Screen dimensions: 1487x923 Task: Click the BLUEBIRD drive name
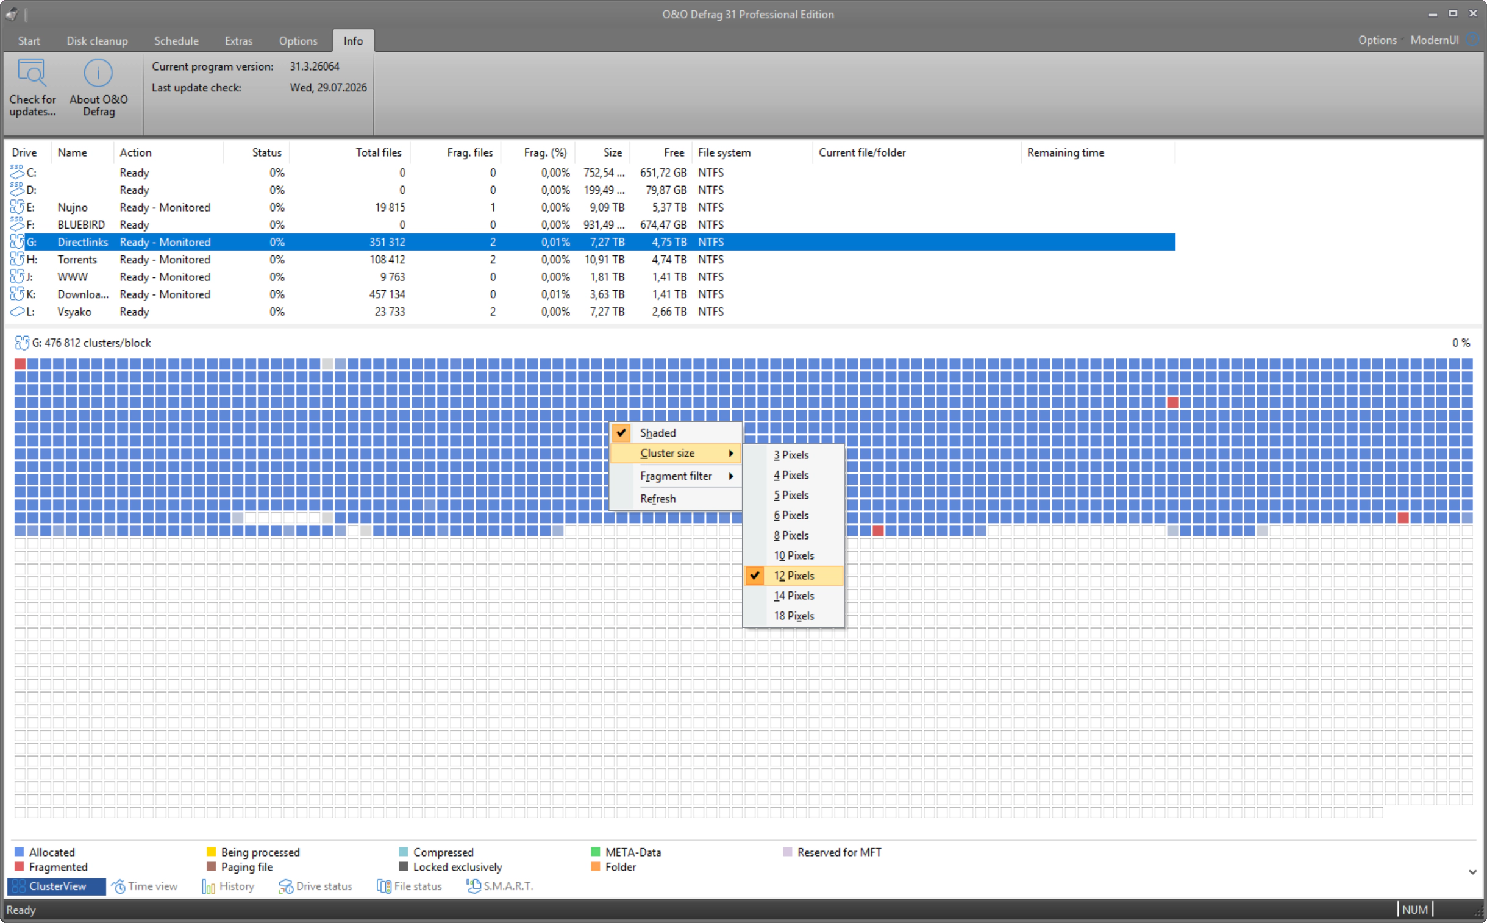[81, 224]
